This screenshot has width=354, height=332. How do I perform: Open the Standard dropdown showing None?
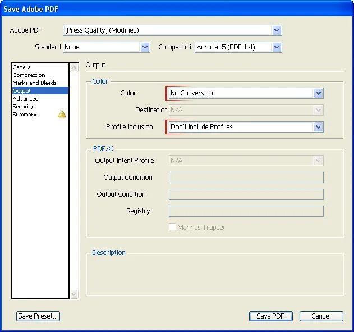tap(107, 47)
